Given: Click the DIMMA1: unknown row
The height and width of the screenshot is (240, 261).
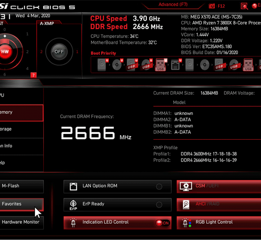Looking at the screenshot, I should click(x=173, y=113).
